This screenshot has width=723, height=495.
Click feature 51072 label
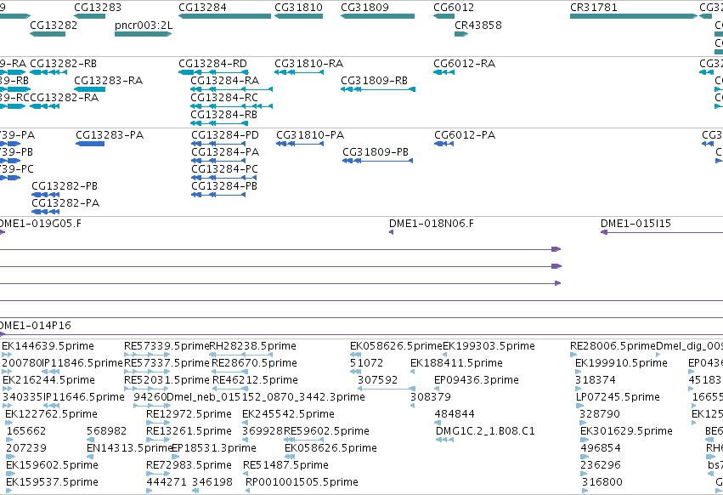tap(366, 363)
